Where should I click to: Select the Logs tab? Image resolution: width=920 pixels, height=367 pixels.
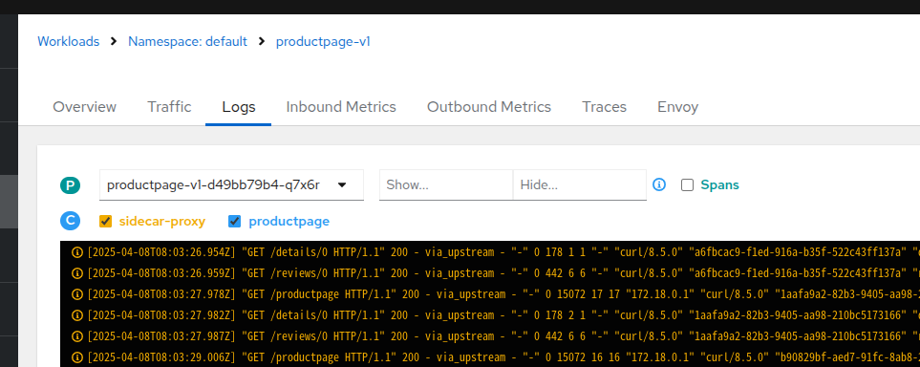pyautogui.click(x=238, y=107)
